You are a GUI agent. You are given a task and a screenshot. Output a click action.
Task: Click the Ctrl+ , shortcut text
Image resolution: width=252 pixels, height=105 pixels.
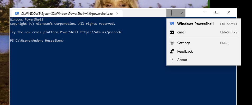[x=224, y=43]
